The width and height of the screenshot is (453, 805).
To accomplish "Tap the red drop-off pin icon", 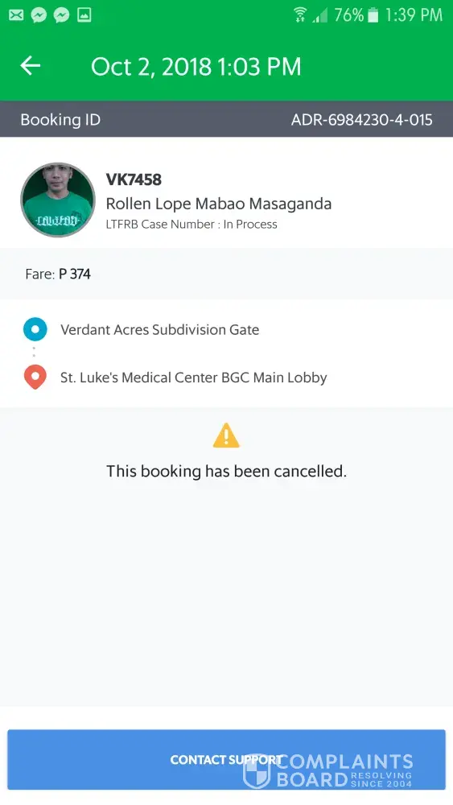I will point(35,378).
